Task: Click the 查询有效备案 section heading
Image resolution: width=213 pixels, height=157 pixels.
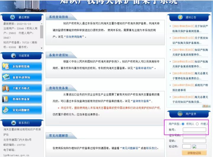Action: tap(59, 88)
